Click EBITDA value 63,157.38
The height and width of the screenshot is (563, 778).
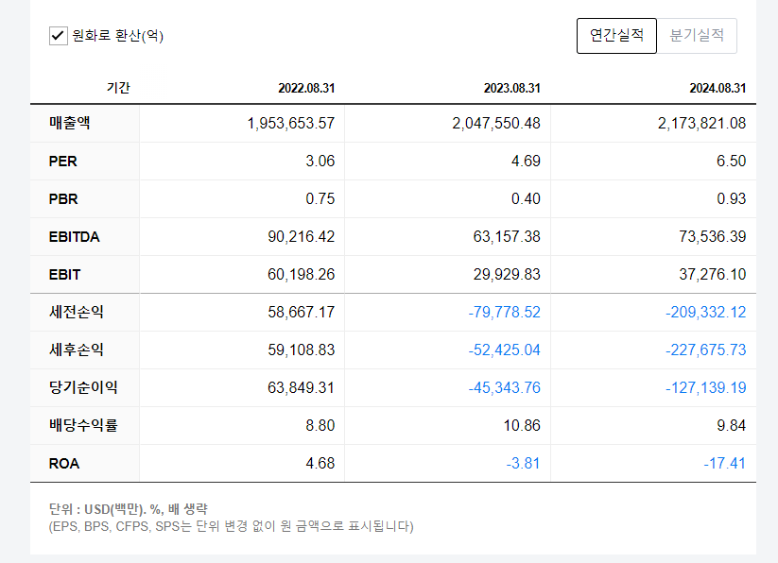pos(507,236)
